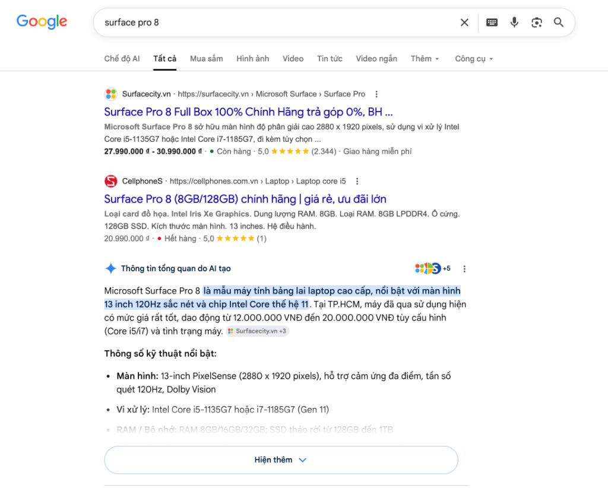Screen dimensions: 608x488
Task: Open the on-screen keyboard icon
Action: 492,23
